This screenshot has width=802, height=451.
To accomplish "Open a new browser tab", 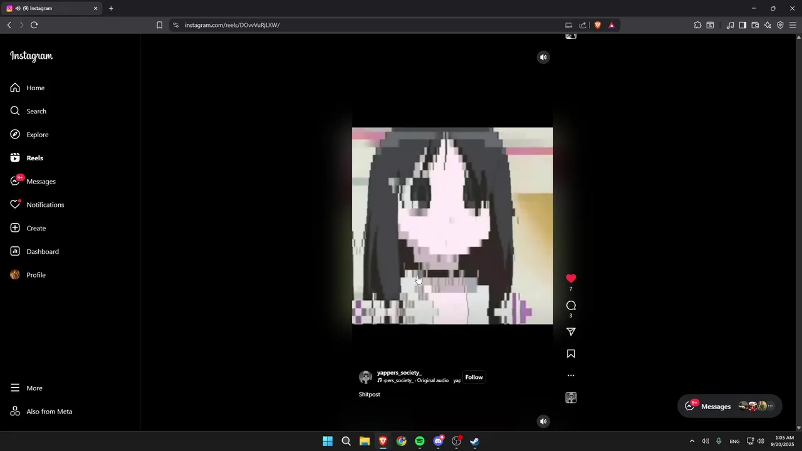I will point(111,8).
